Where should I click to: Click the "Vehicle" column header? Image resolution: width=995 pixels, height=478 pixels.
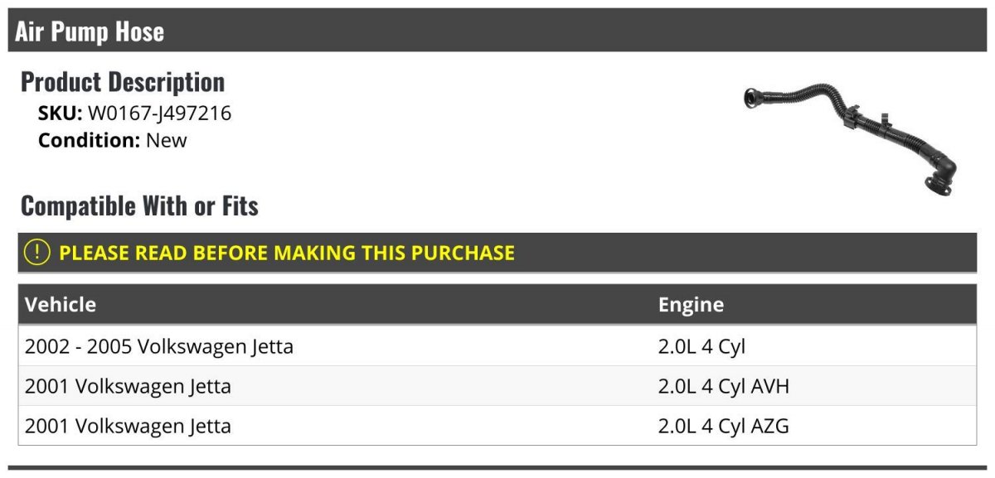pos(61,304)
